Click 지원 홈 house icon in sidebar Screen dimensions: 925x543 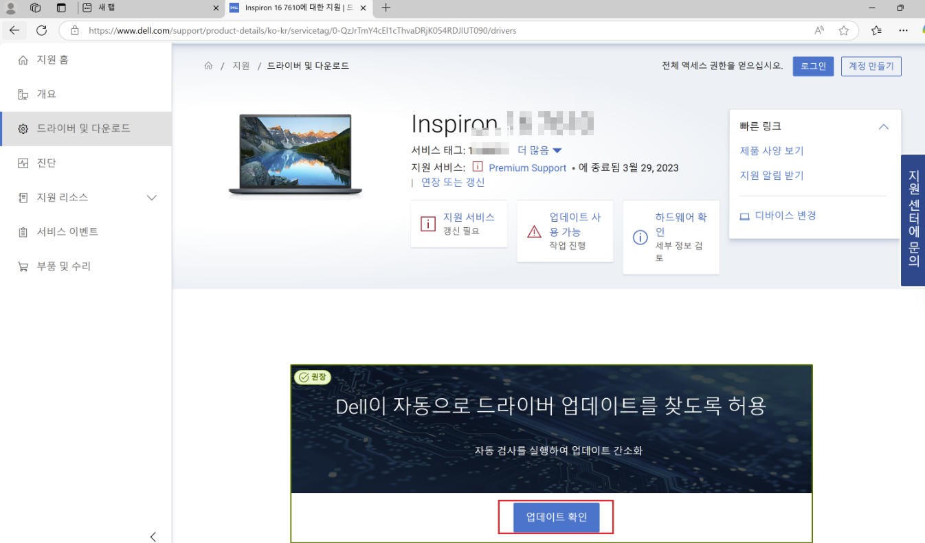pyautogui.click(x=23, y=60)
